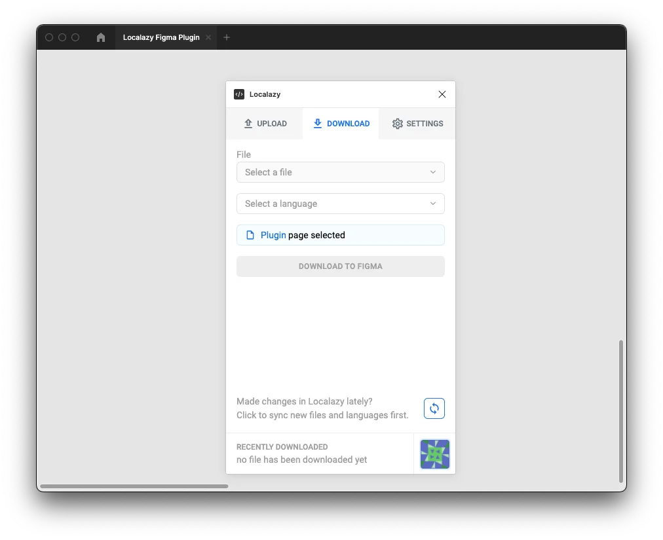
Task: Click the upload arrow icon on the Upload tab
Action: point(249,124)
